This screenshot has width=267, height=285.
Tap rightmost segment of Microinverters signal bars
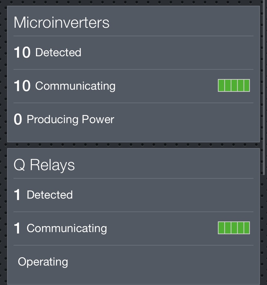coord(246,86)
